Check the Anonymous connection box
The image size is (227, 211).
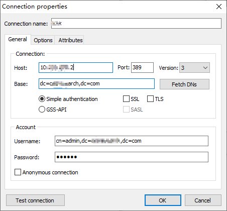tap(18, 172)
